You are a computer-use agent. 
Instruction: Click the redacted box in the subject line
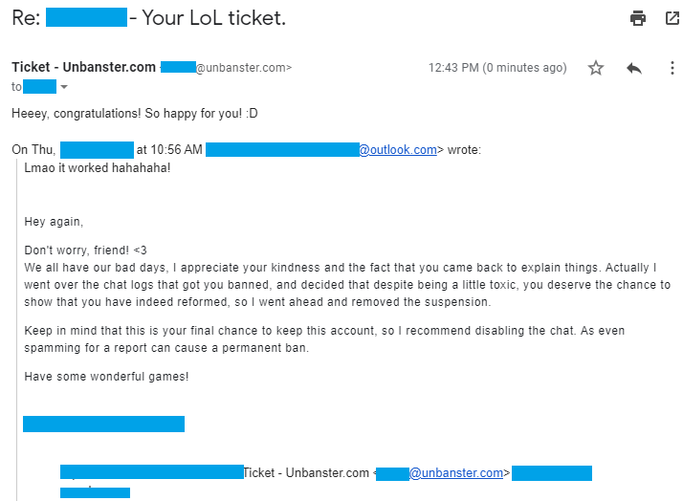coord(86,17)
